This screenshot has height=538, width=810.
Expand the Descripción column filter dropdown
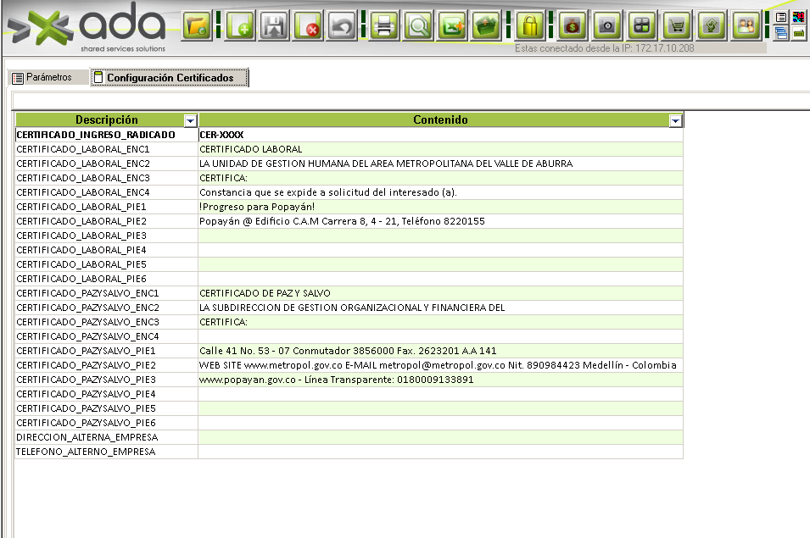(x=190, y=121)
